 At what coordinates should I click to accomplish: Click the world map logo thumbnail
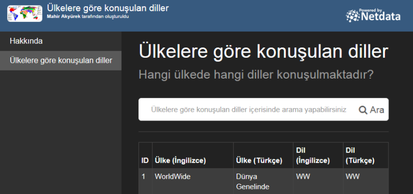25,13
